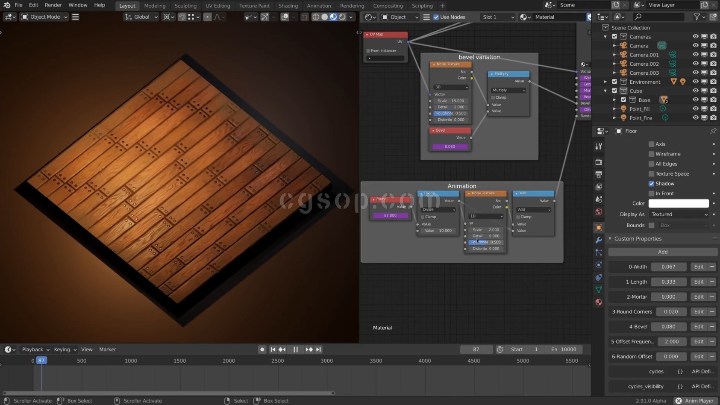Open the World properties tab icon
The width and height of the screenshot is (720, 405).
click(x=599, y=212)
